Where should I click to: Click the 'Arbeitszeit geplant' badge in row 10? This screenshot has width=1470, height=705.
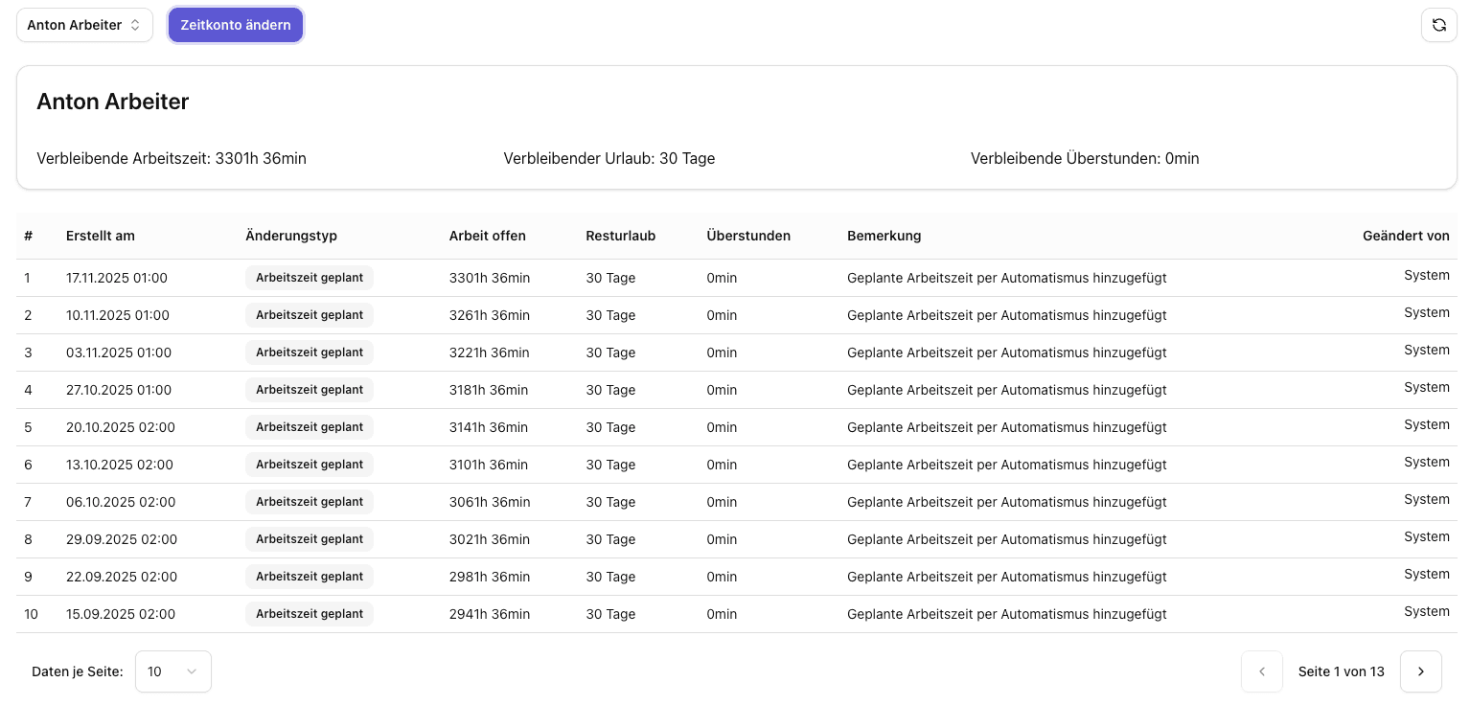tap(309, 614)
